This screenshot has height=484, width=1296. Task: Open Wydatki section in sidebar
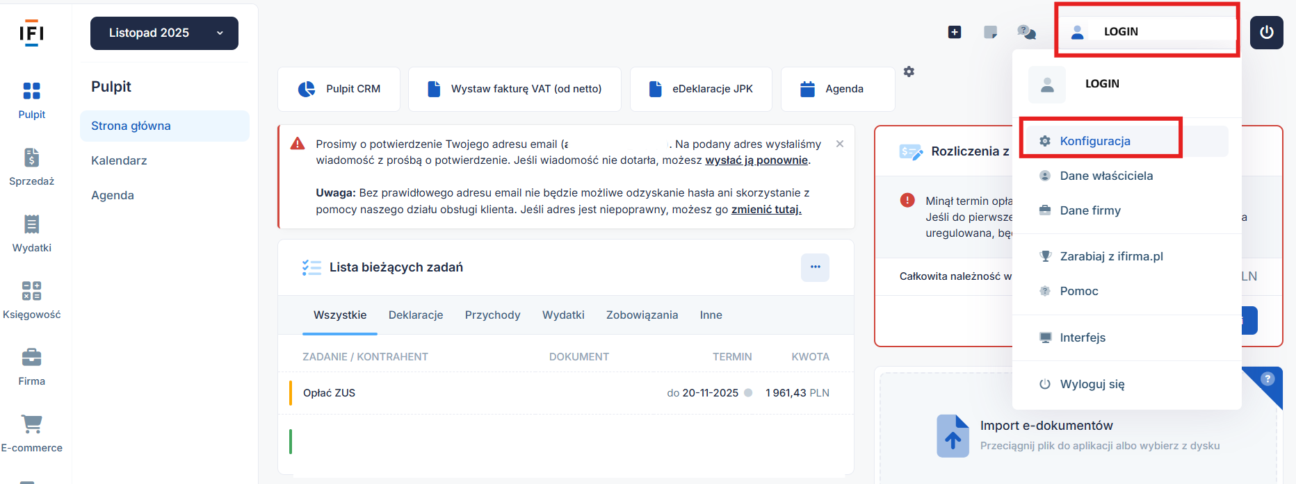click(x=31, y=233)
